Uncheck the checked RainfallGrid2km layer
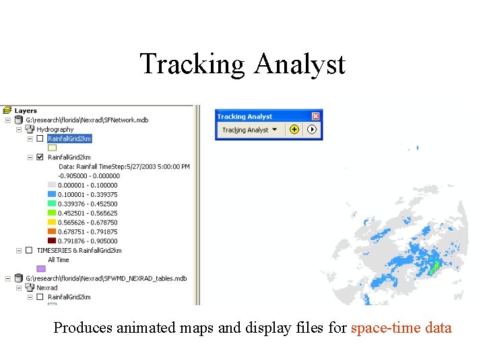Screen dimensions: 485x363 (40, 157)
